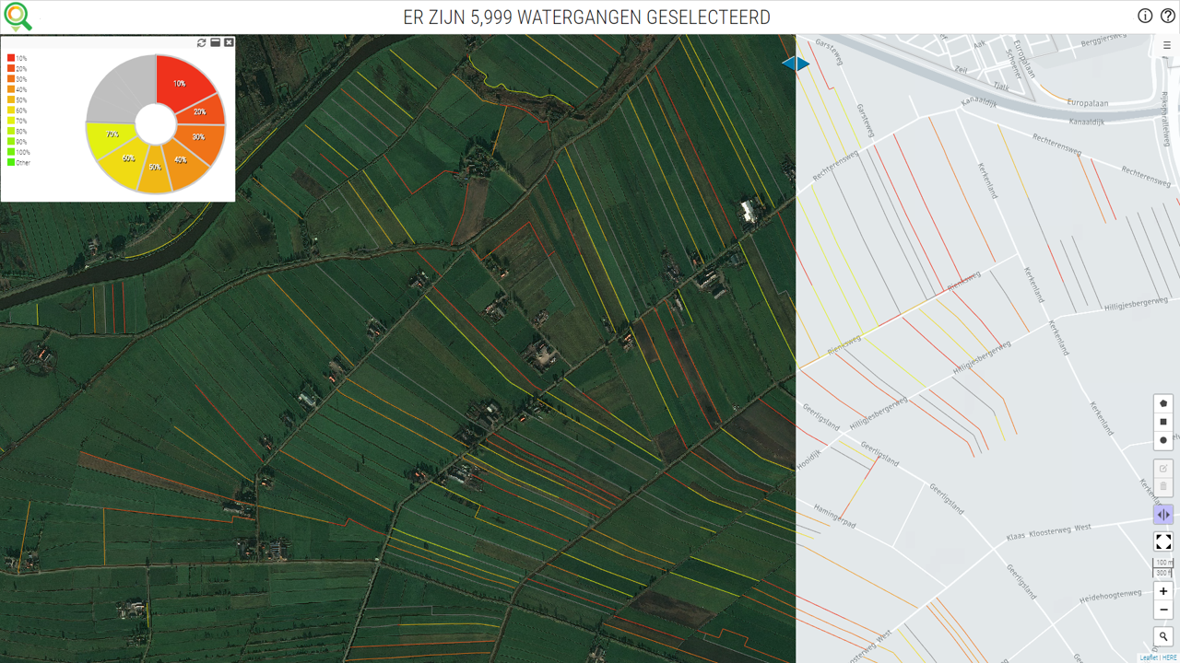Viewport: 1180px width, 663px height.
Task: Toggle the side-by-side map compare button
Action: 1163,515
